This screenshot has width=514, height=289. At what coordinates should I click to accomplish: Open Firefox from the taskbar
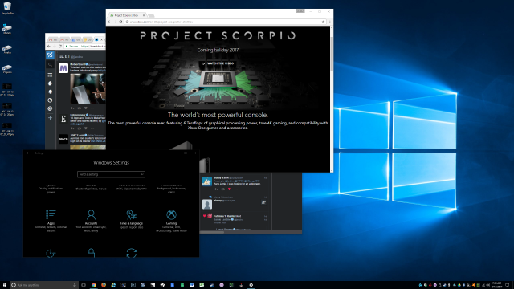(x=104, y=285)
